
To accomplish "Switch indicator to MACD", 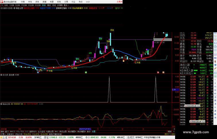I will [12, 132].
